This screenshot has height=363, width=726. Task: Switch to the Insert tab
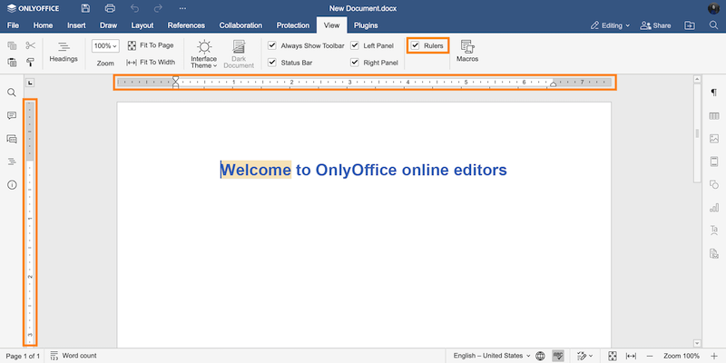[76, 25]
